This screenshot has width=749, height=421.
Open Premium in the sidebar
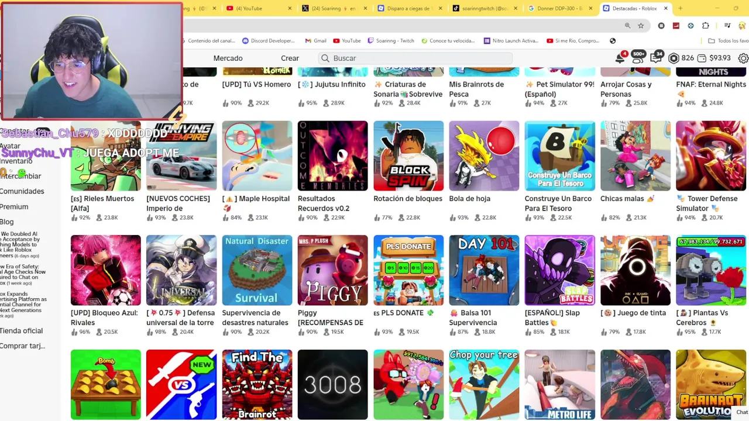click(14, 206)
